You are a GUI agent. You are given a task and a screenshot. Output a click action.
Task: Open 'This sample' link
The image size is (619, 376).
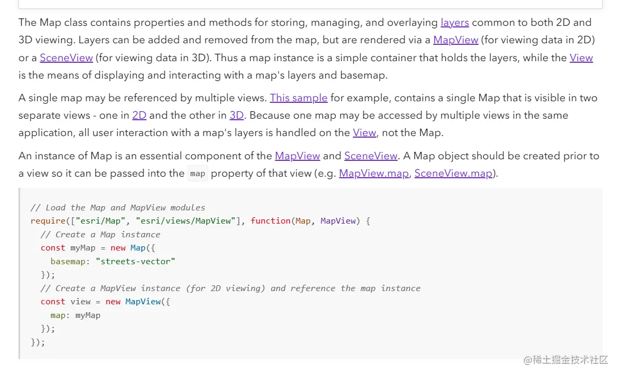[298, 98]
